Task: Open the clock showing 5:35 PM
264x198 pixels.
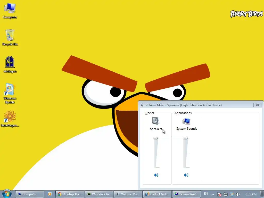Action: 251,194
